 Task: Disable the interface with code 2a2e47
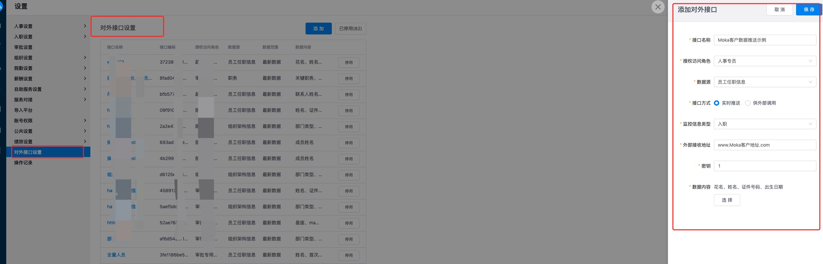pos(349,127)
